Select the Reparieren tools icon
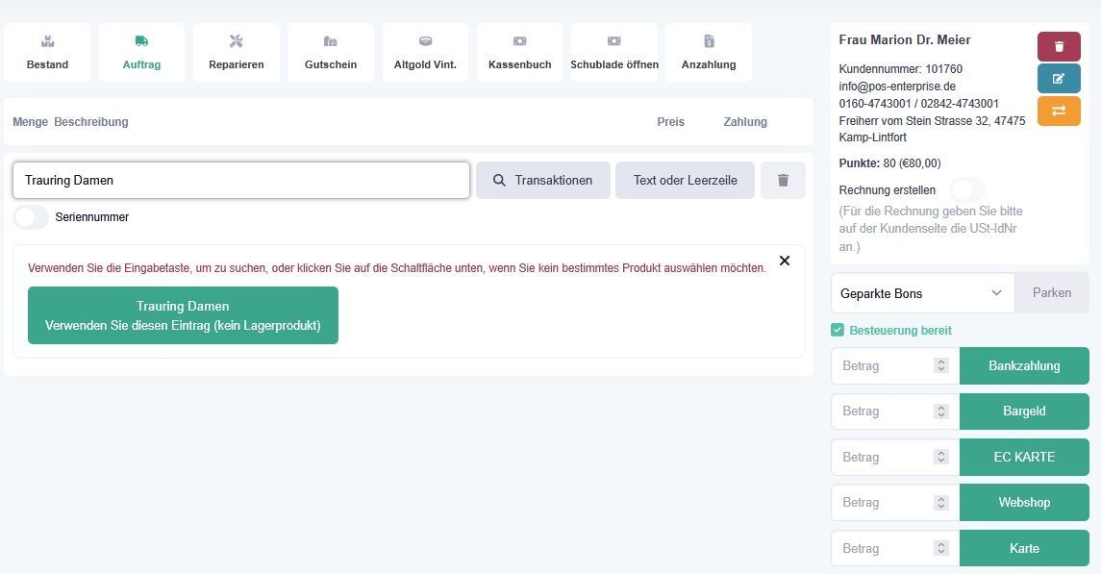 [x=236, y=41]
